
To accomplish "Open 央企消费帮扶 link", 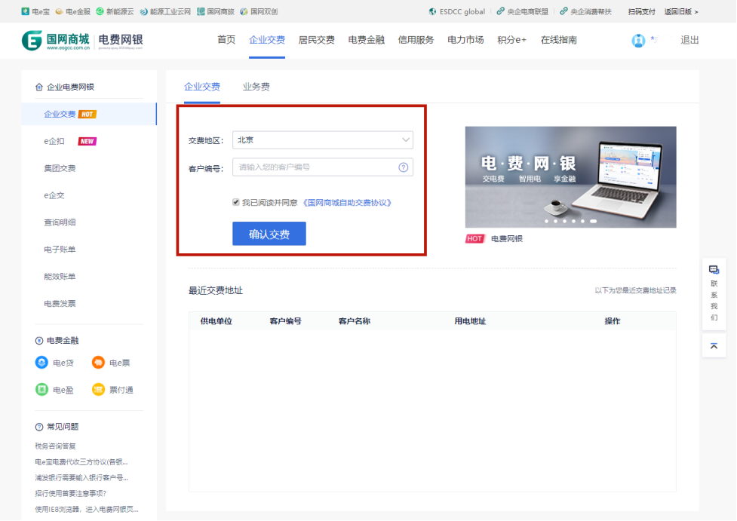I will [x=585, y=12].
